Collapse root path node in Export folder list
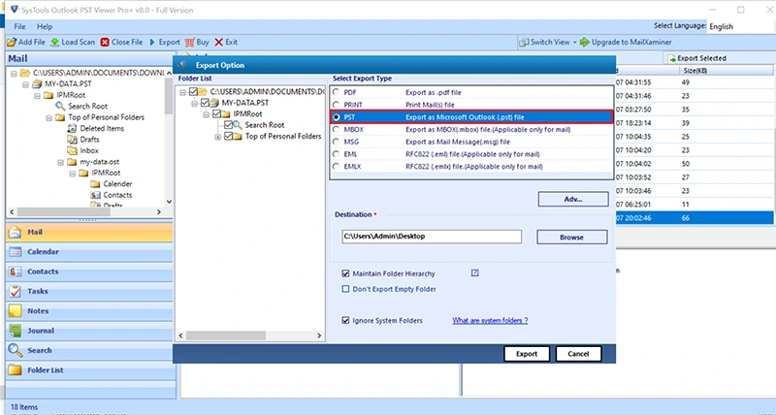The height and width of the screenshot is (415, 776). pos(183,92)
